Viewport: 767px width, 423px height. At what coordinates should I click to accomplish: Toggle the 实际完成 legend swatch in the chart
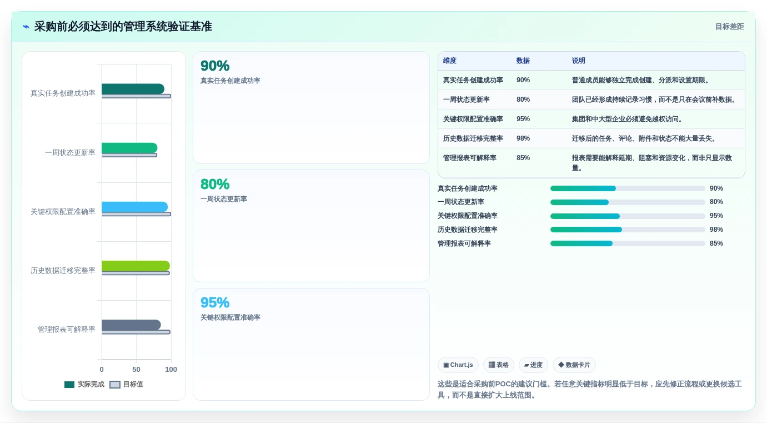click(x=69, y=385)
